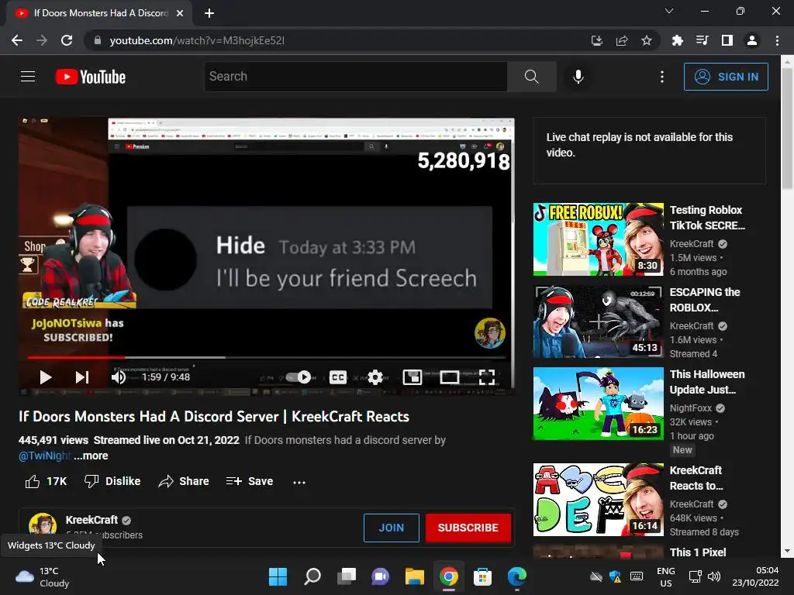794x595 pixels.
Task: Open KreekCraft channel avatar
Action: click(x=43, y=524)
